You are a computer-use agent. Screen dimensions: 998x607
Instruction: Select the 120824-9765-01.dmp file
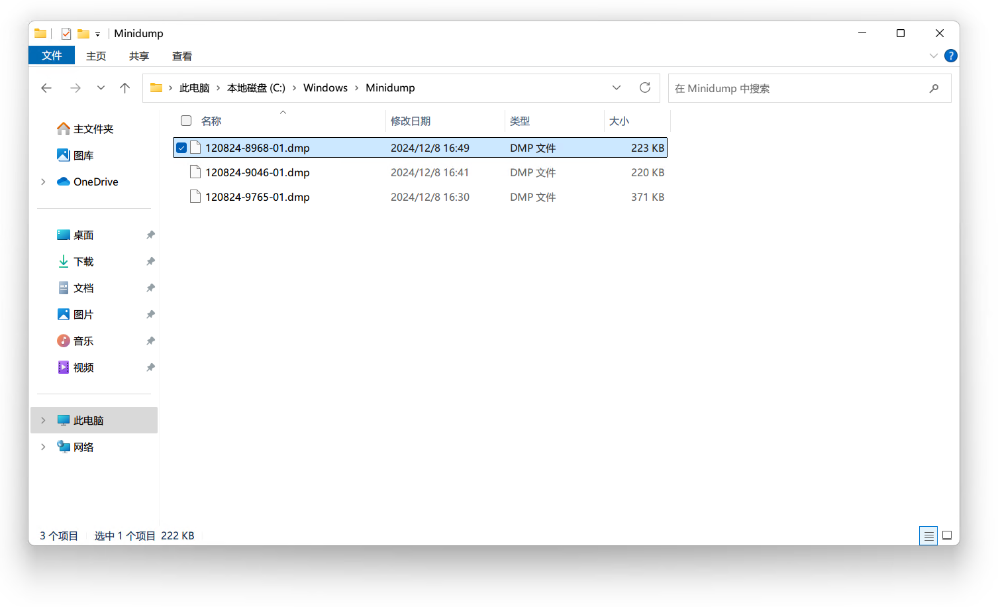tap(258, 197)
